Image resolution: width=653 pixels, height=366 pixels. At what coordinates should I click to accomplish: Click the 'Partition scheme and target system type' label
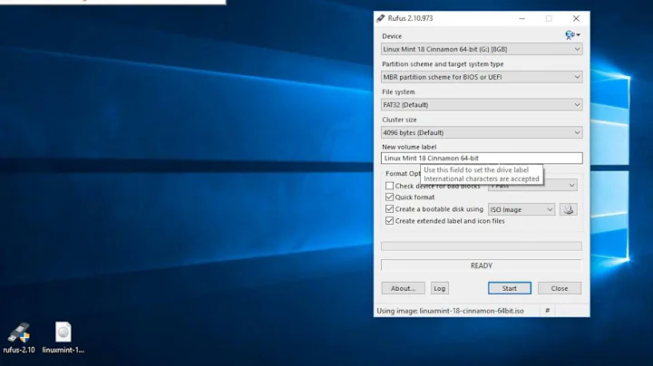(x=443, y=64)
